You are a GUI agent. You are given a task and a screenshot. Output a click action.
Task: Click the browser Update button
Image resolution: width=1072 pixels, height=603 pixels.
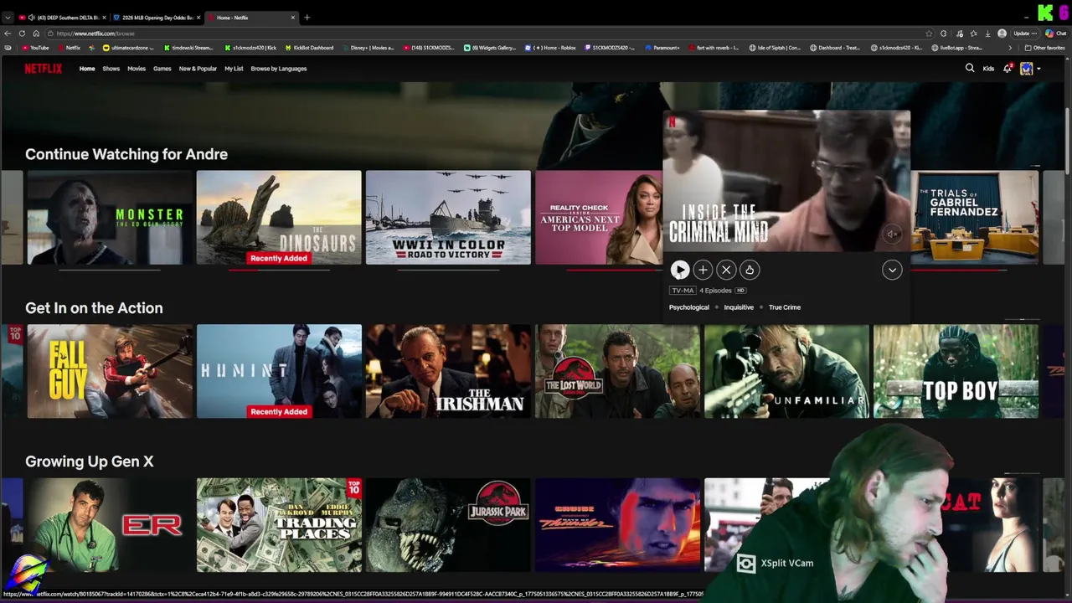coord(1025,33)
